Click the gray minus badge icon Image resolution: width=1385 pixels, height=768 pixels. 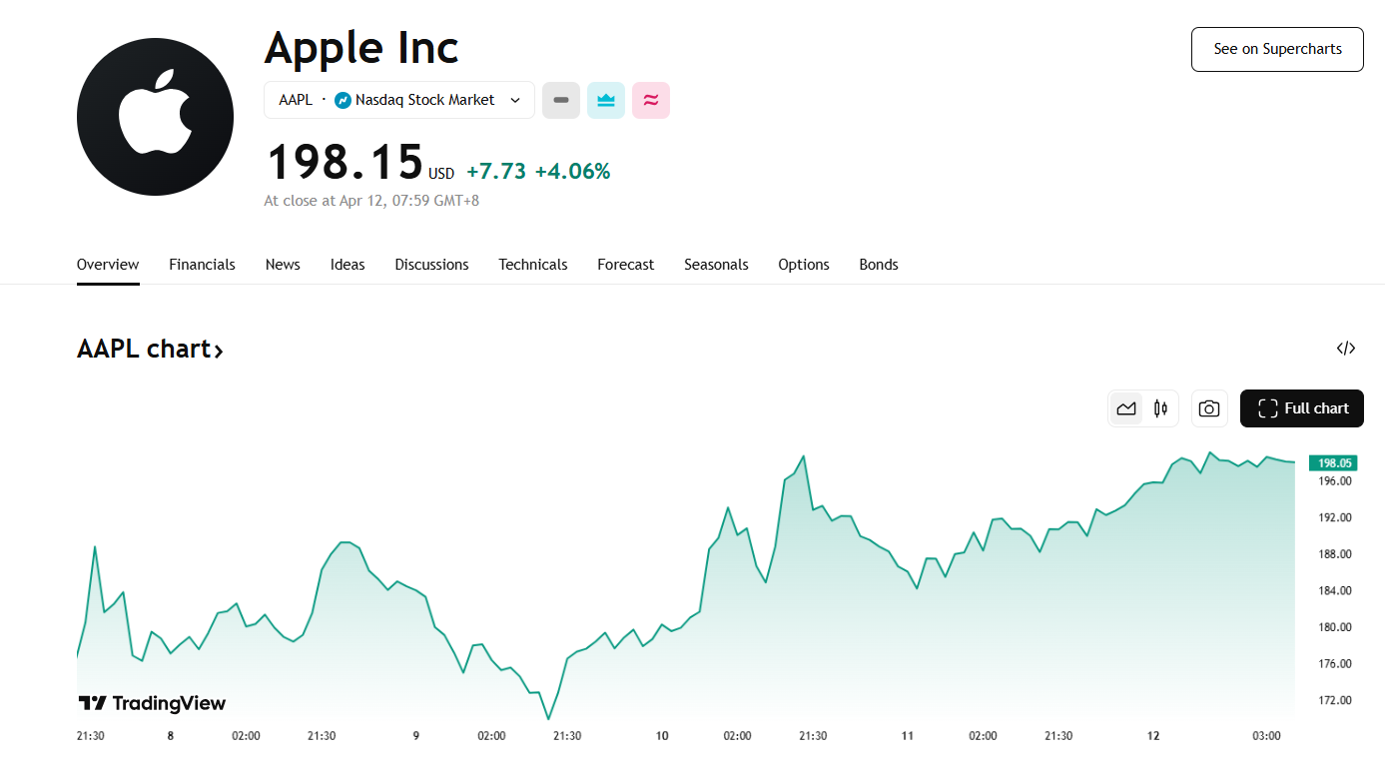tap(561, 100)
